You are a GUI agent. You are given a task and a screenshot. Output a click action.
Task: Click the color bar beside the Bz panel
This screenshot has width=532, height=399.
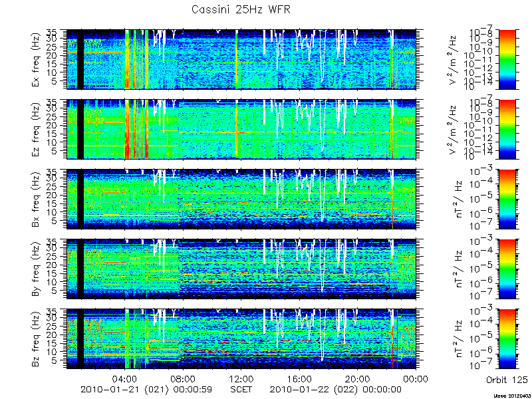point(507,339)
